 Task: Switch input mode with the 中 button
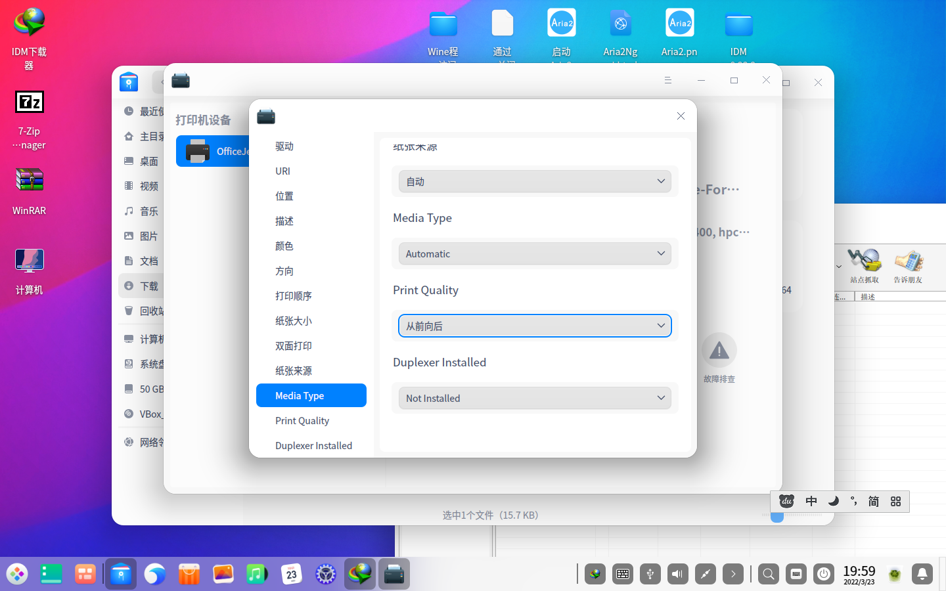(811, 502)
